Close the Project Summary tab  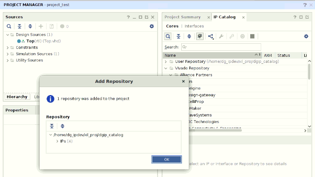point(209,18)
